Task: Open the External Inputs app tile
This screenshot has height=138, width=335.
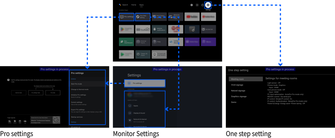Action: (143, 42)
